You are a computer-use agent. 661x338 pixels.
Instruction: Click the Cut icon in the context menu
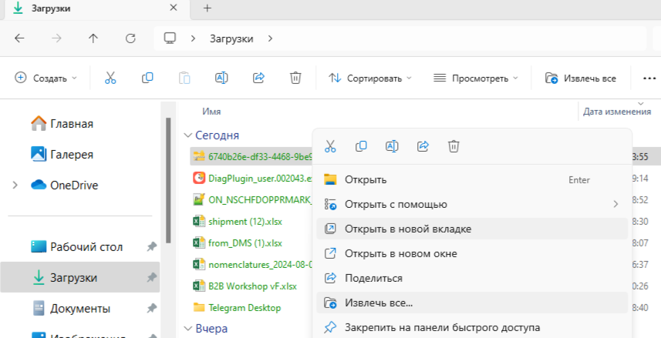coord(330,146)
